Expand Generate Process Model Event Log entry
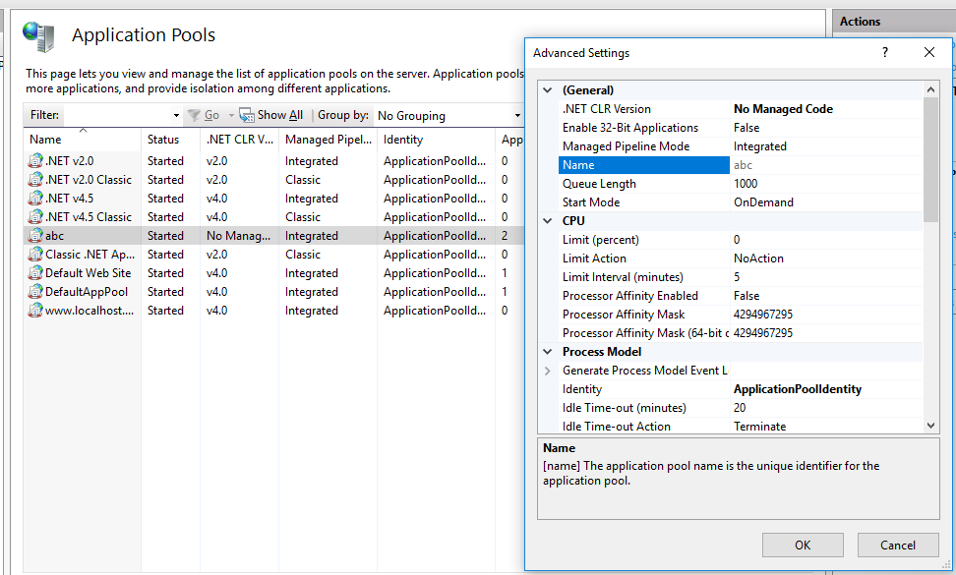The height and width of the screenshot is (575, 956). pyautogui.click(x=548, y=371)
